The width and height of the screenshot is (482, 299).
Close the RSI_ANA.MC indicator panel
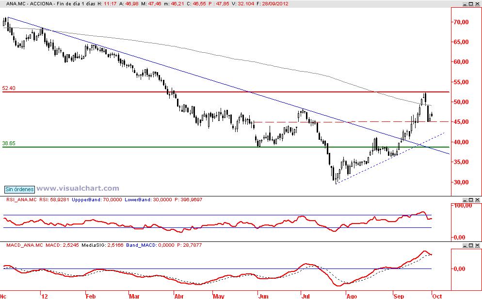coord(477,200)
